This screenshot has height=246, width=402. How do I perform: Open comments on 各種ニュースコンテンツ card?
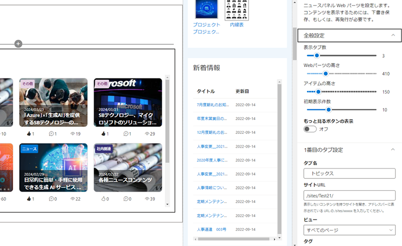[126, 199]
